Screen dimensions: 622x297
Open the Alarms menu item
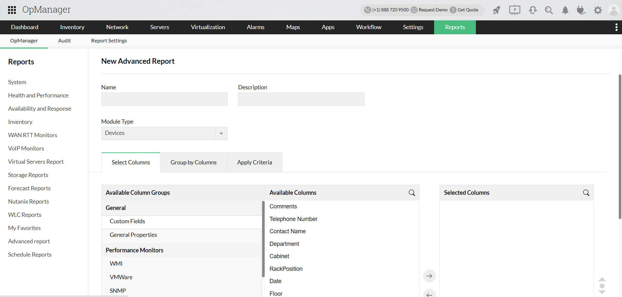pos(256,27)
